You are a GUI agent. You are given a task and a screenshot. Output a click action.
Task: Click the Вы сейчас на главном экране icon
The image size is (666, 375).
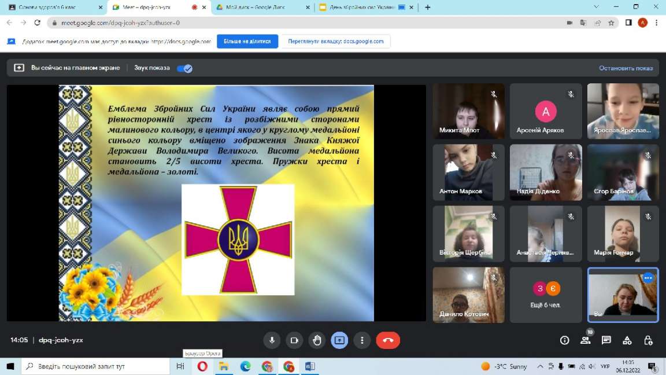coord(19,68)
